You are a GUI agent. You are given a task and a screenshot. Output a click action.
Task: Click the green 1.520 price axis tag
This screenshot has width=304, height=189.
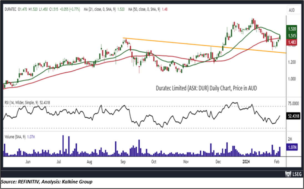coord(292,29)
